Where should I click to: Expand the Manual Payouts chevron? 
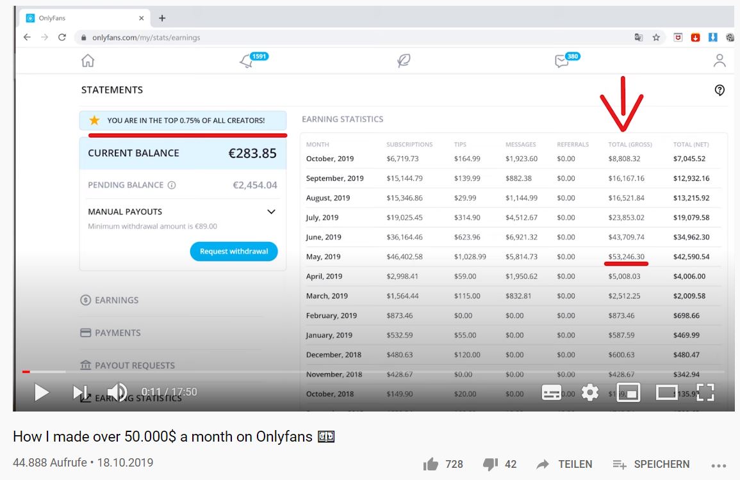[271, 212]
